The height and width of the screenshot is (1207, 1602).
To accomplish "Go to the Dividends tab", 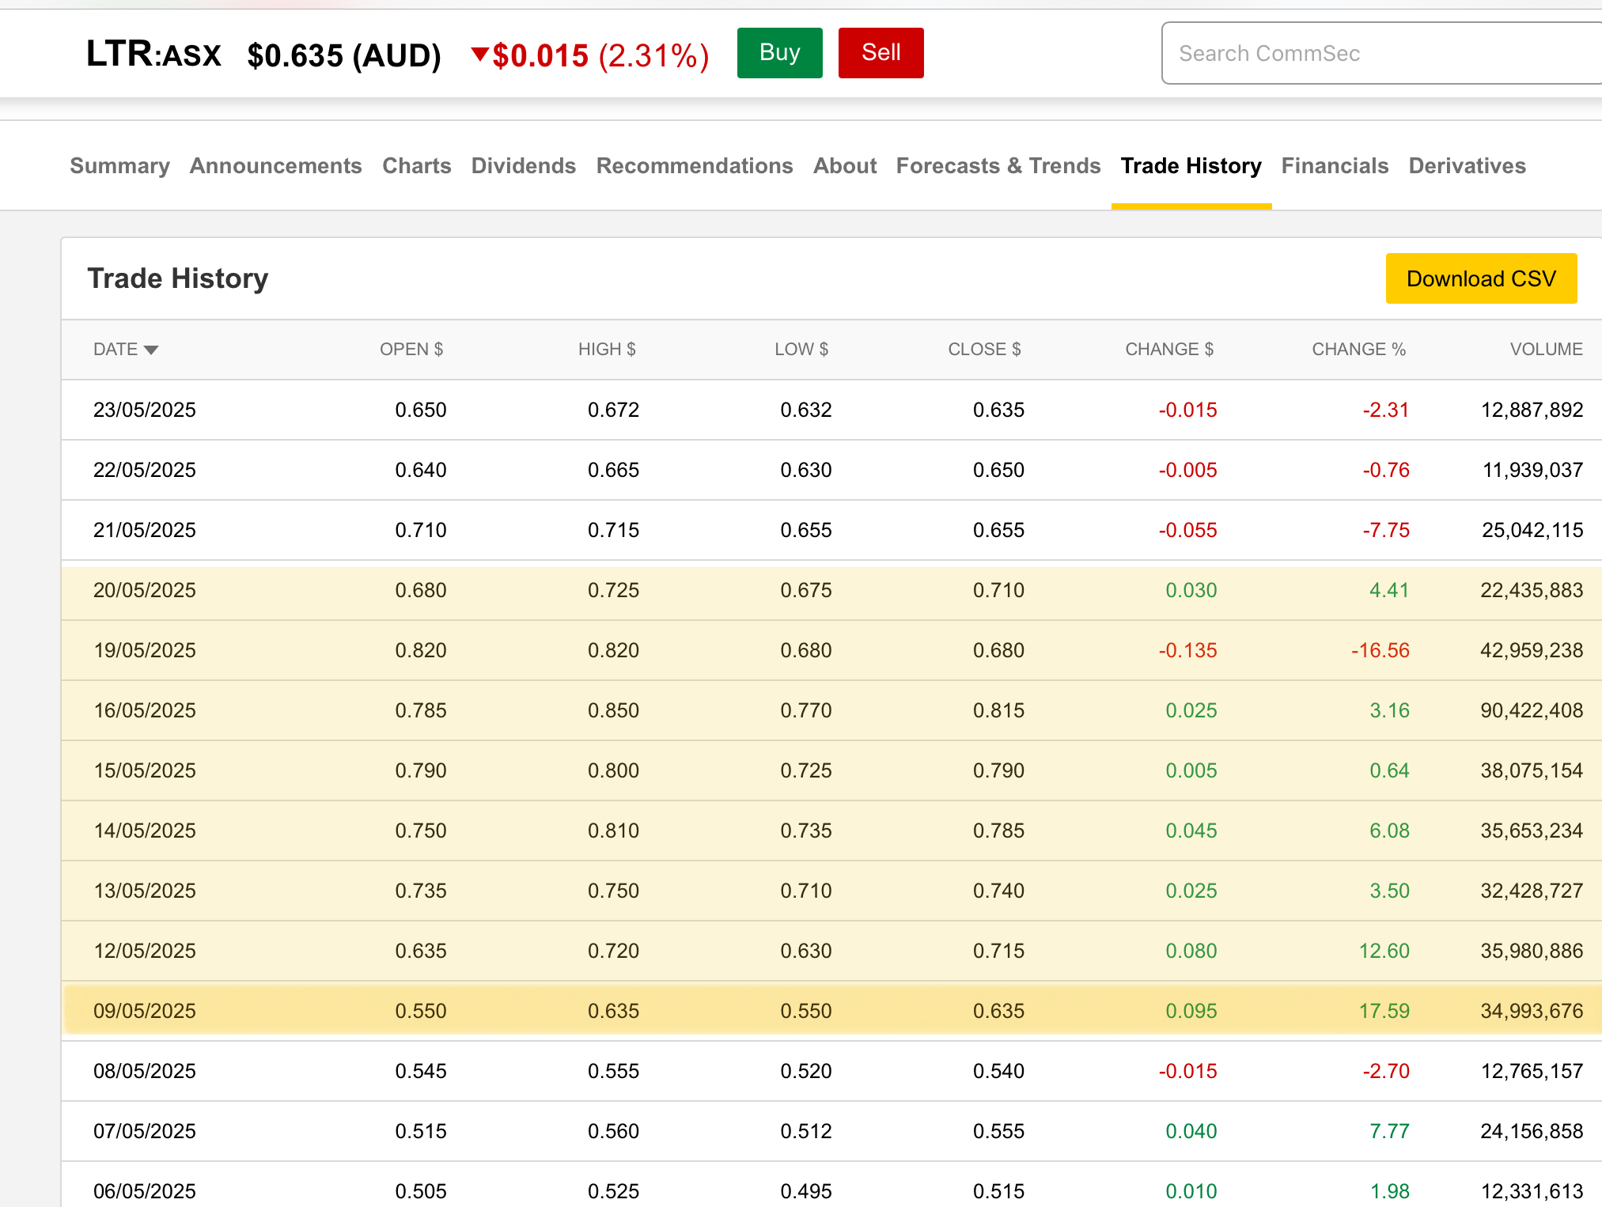I will click(x=523, y=165).
